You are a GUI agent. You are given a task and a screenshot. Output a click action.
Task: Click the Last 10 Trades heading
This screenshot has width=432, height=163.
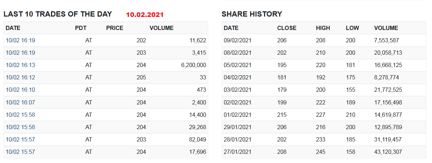pos(58,14)
